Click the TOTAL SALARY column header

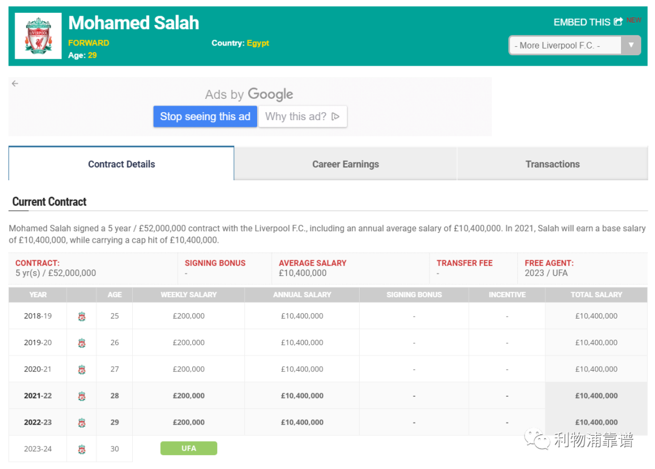coord(596,295)
